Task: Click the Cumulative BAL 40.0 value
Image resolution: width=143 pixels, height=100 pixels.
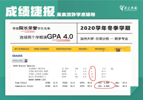Action: (x=125, y=86)
